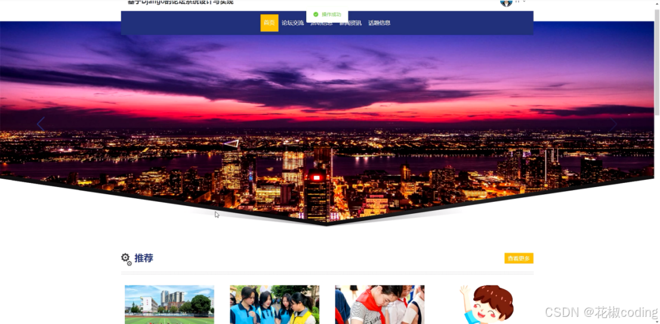This screenshot has width=660, height=324.
Task: Open the 论坛交流 nav item
Action: tap(292, 23)
